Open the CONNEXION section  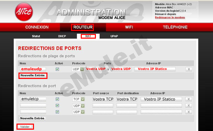[x=37, y=27]
